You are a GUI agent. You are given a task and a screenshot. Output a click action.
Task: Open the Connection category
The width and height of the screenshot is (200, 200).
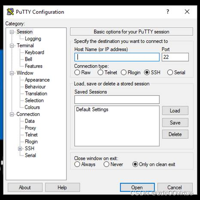[x=28, y=114]
